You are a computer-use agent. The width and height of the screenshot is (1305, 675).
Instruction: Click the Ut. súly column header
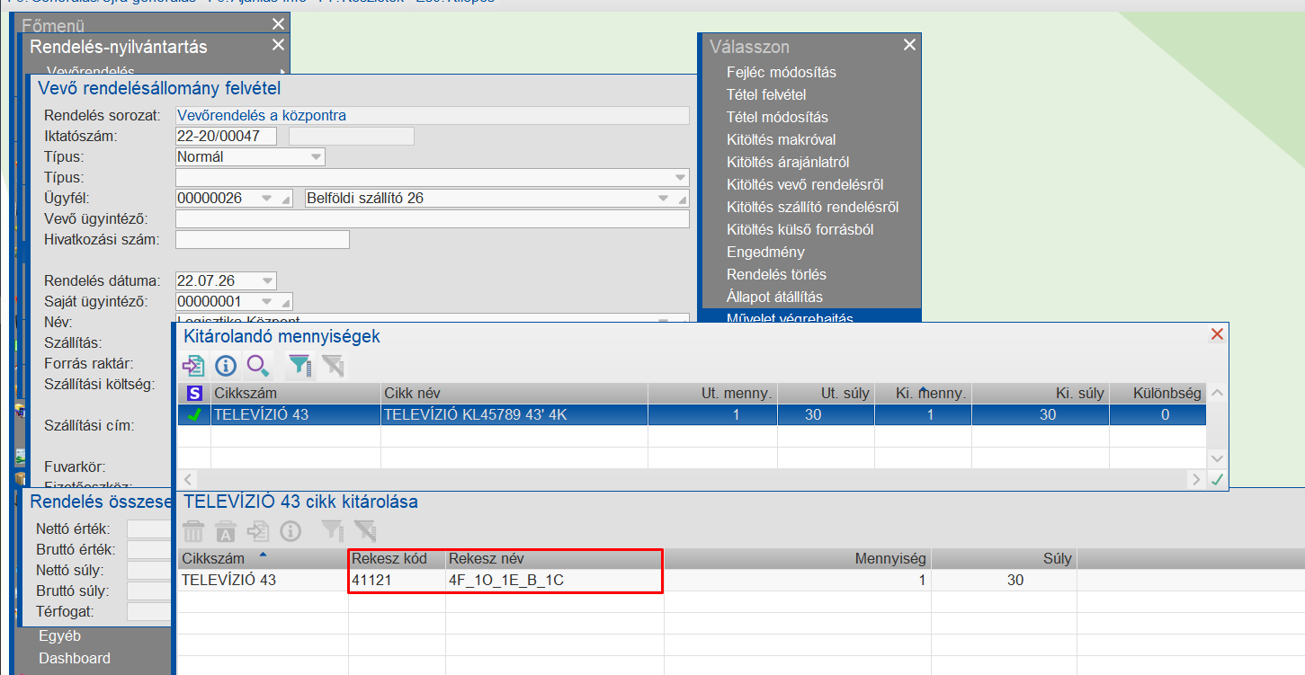pyautogui.click(x=827, y=393)
